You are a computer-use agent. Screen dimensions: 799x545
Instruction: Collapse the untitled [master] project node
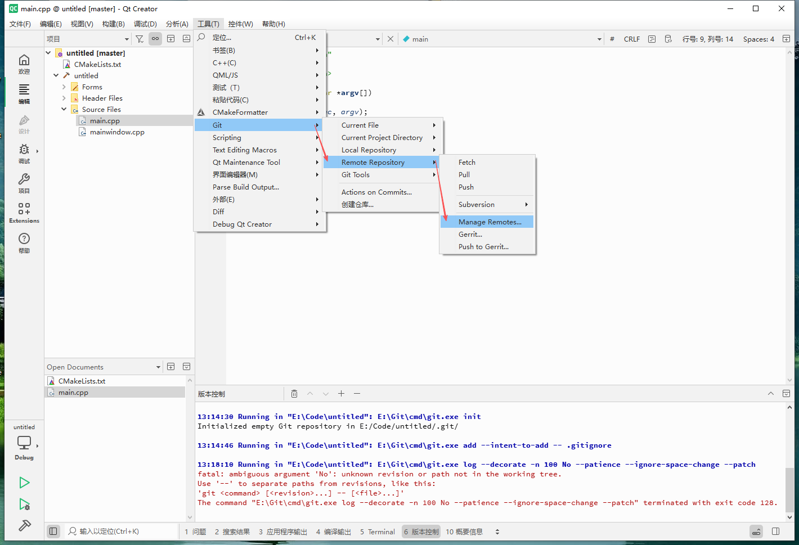48,53
